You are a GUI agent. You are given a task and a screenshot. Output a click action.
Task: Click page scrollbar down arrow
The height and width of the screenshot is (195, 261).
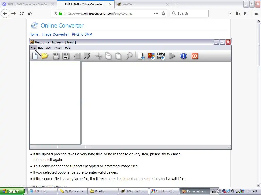(259, 185)
